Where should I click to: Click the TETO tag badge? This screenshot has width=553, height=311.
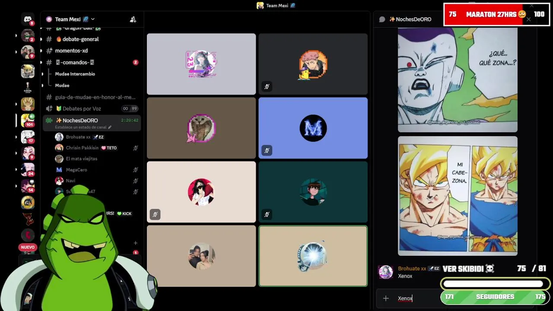(109, 148)
